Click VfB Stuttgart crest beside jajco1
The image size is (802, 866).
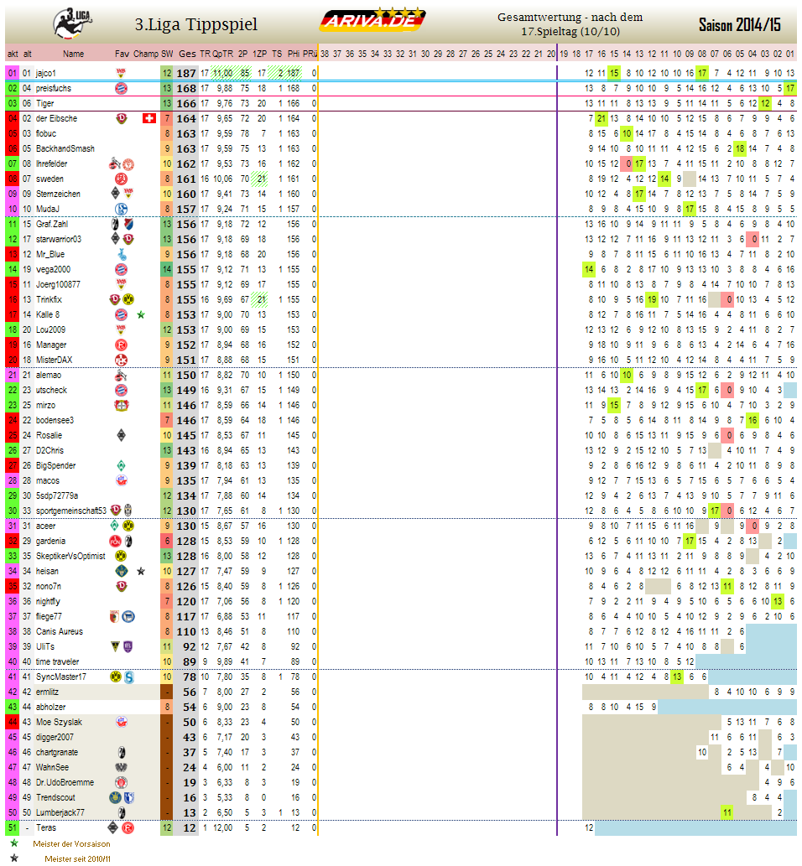click(122, 73)
